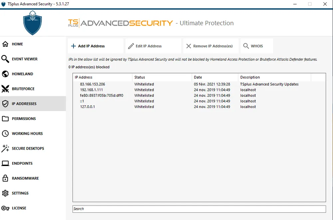Select IP 83.166.153.206
This screenshot has height=220, width=333.
(92, 84)
